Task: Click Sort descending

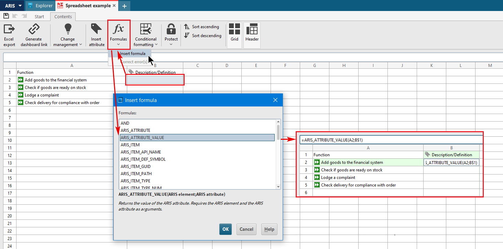Action: (x=203, y=35)
